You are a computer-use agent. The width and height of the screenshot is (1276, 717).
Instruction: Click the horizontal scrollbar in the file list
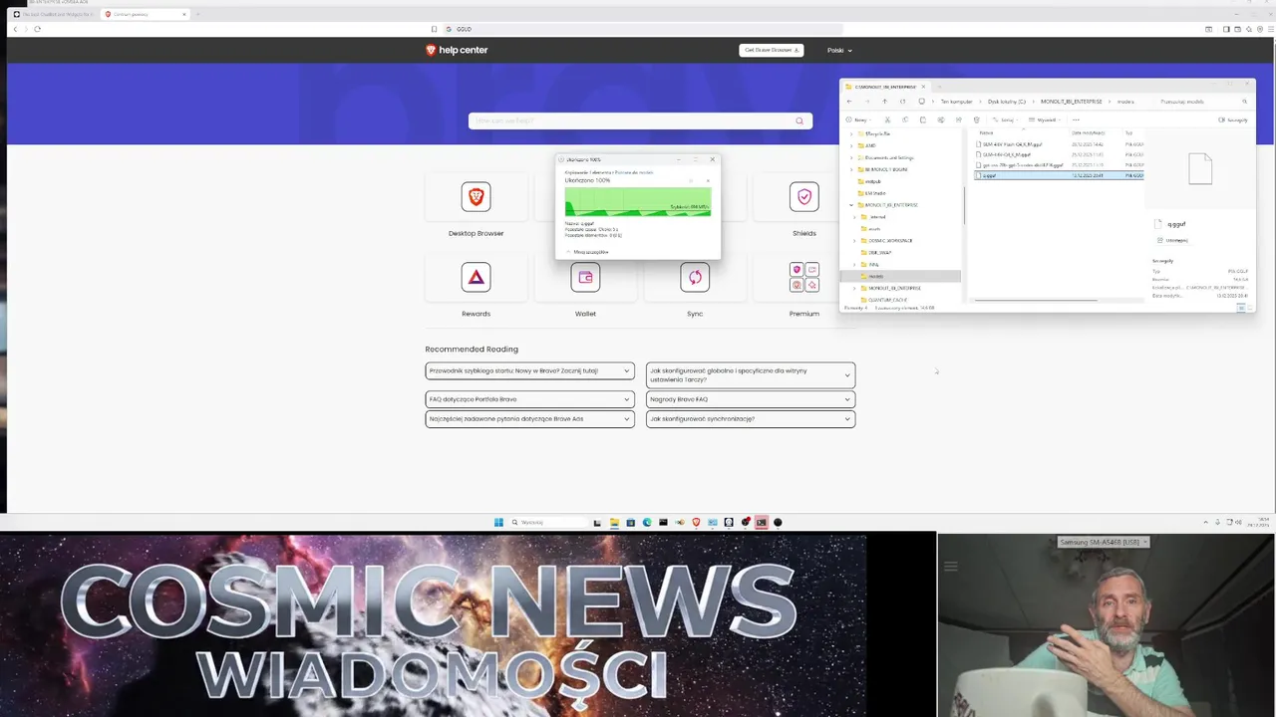click(1036, 300)
